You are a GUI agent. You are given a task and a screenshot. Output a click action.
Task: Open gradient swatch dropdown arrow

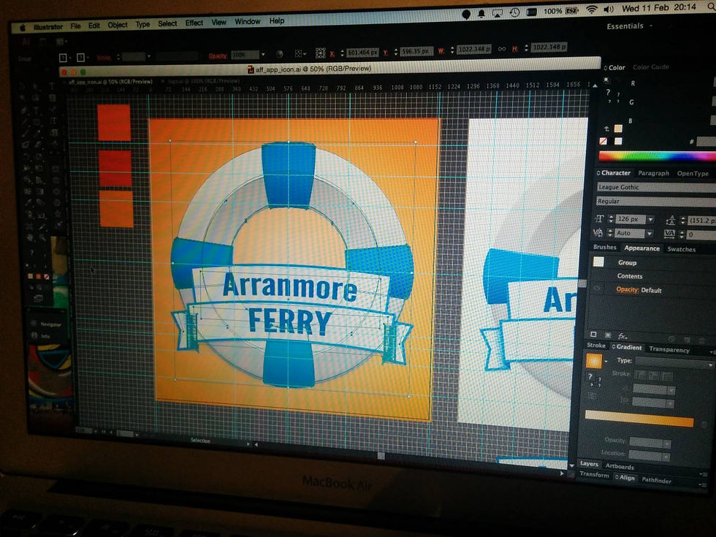tap(606, 361)
